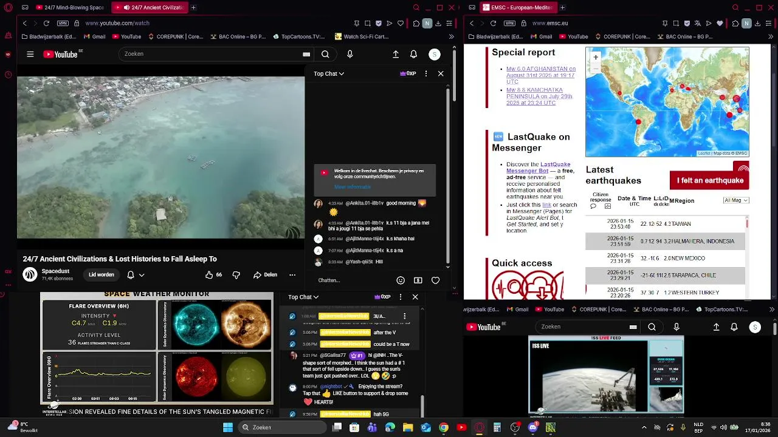Open Easy Setup menu in EMSC Opera window
The image size is (778, 437).
click(769, 23)
